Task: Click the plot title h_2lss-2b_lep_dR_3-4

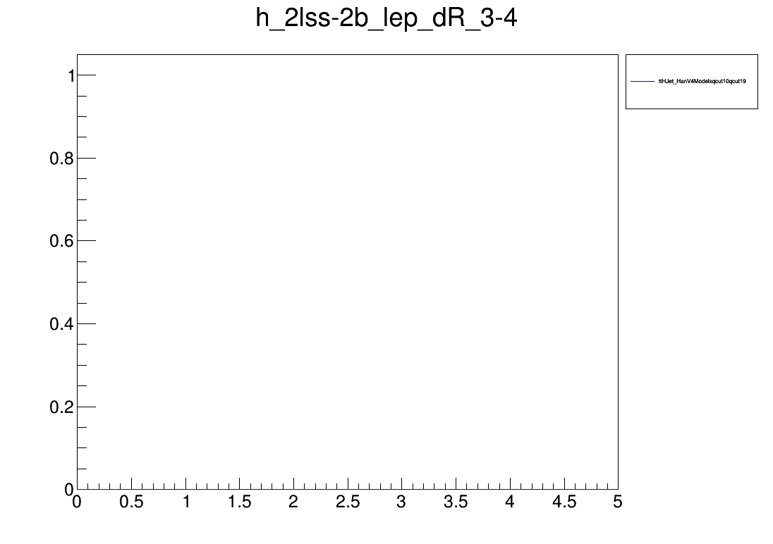Action: point(386,19)
